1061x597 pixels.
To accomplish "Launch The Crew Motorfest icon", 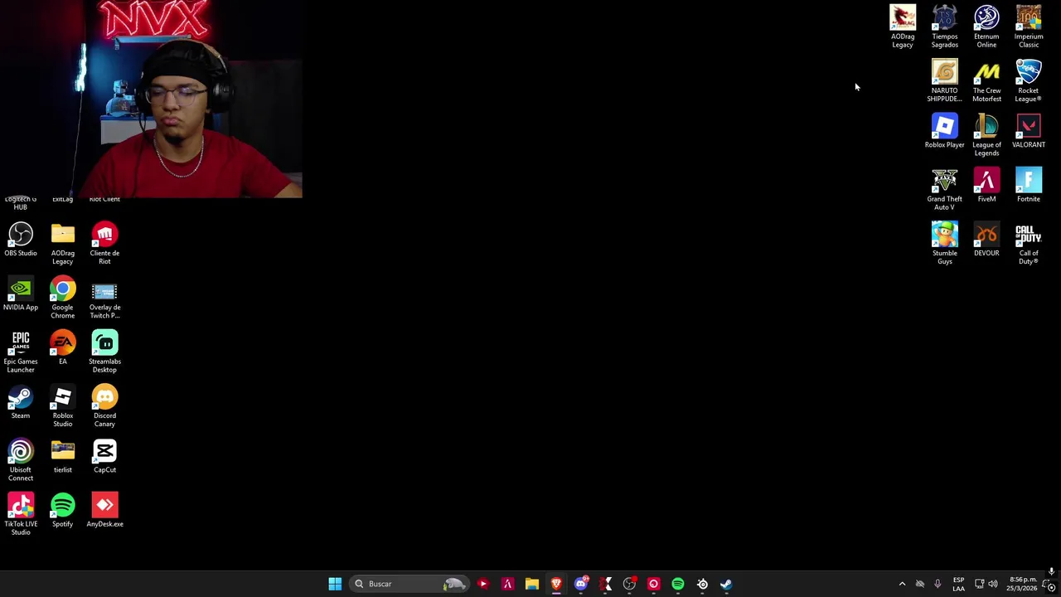I will [x=986, y=80].
